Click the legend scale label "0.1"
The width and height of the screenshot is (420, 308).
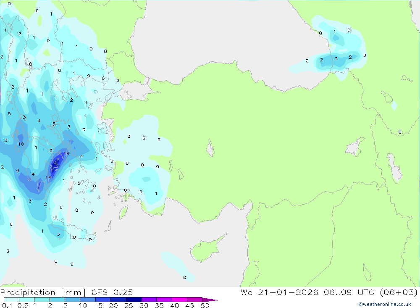click(x=7, y=305)
